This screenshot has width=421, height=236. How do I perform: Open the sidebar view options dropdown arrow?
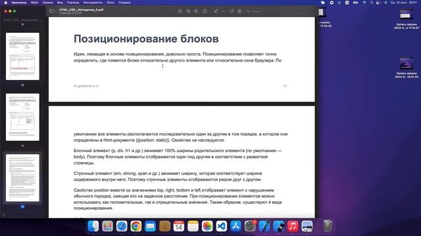point(55,11)
